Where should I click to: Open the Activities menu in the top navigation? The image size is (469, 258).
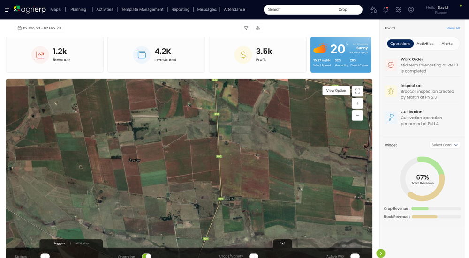point(105,9)
